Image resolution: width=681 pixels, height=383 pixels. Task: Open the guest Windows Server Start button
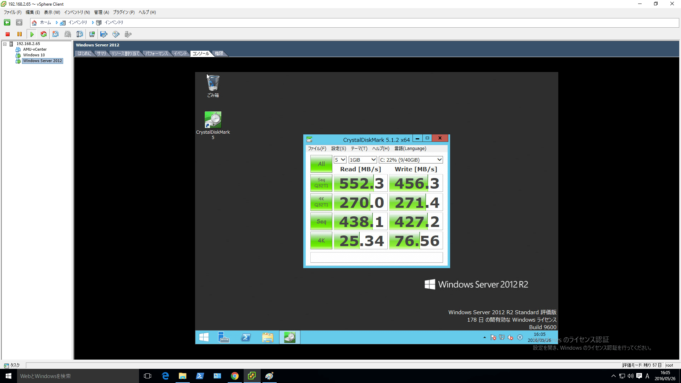pos(204,337)
